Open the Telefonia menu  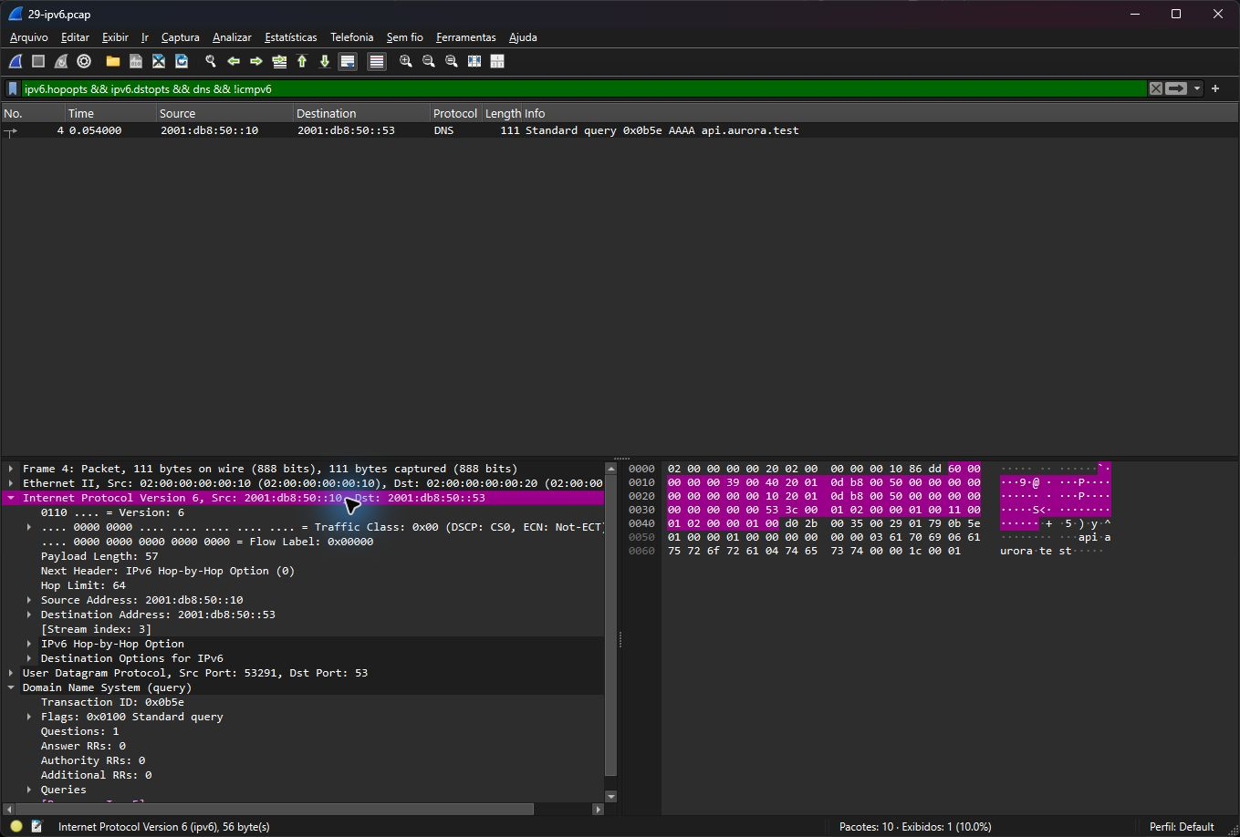pos(352,37)
